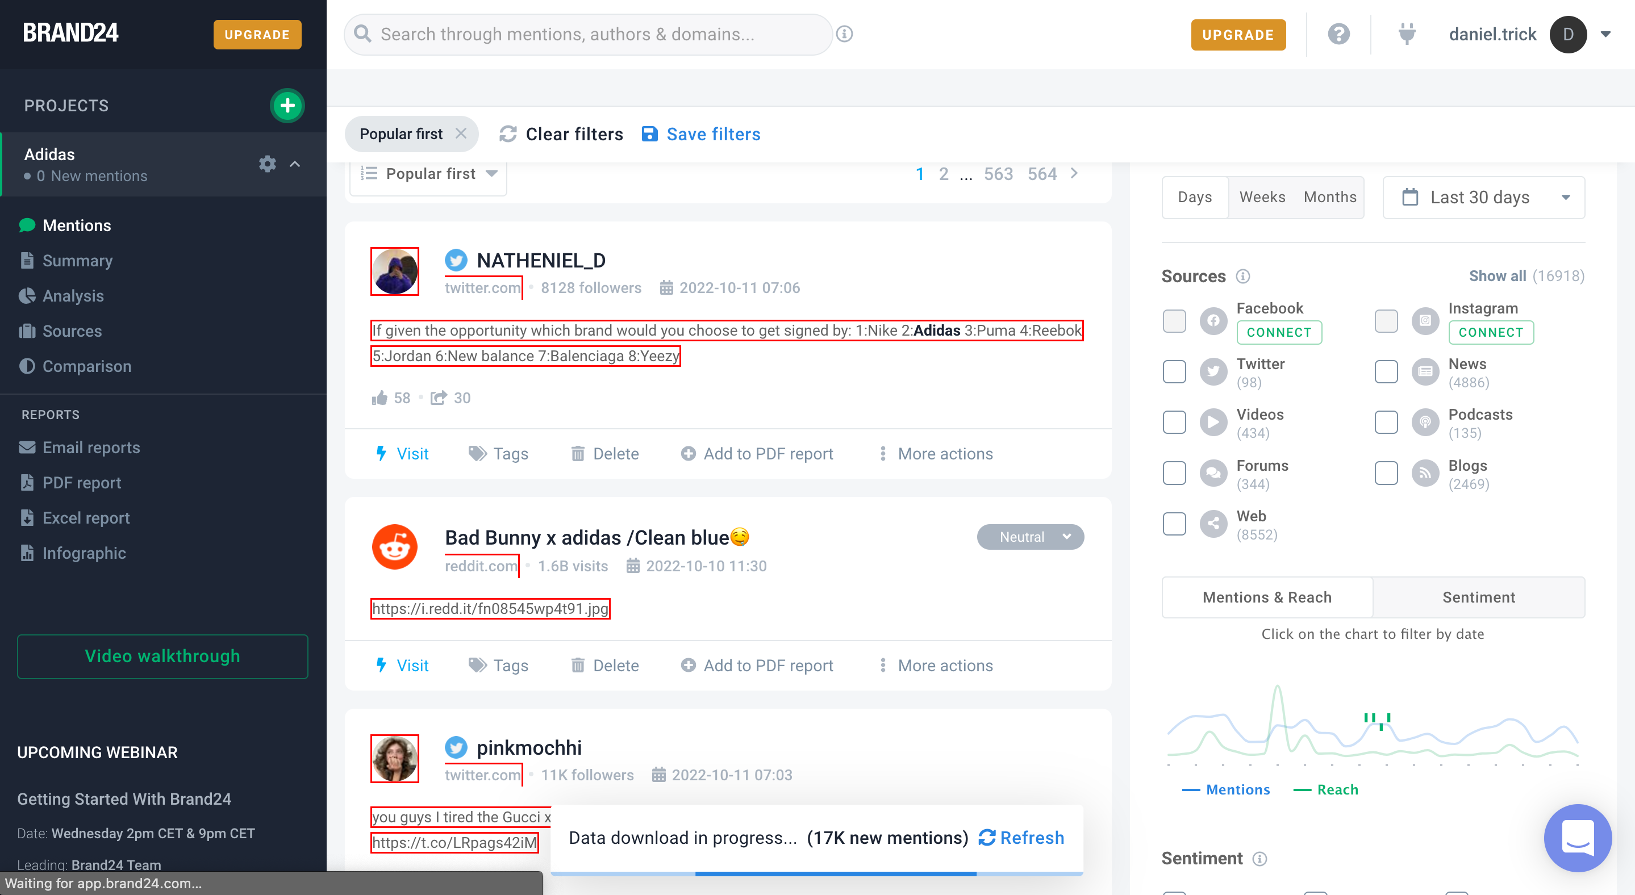The width and height of the screenshot is (1635, 895).
Task: Delete the NATHENIEL_D mention
Action: click(x=605, y=454)
